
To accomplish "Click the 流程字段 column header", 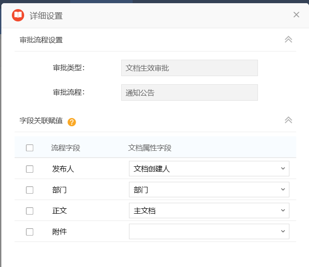I will (66, 148).
